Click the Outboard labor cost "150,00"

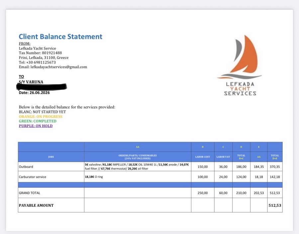pos(203,167)
